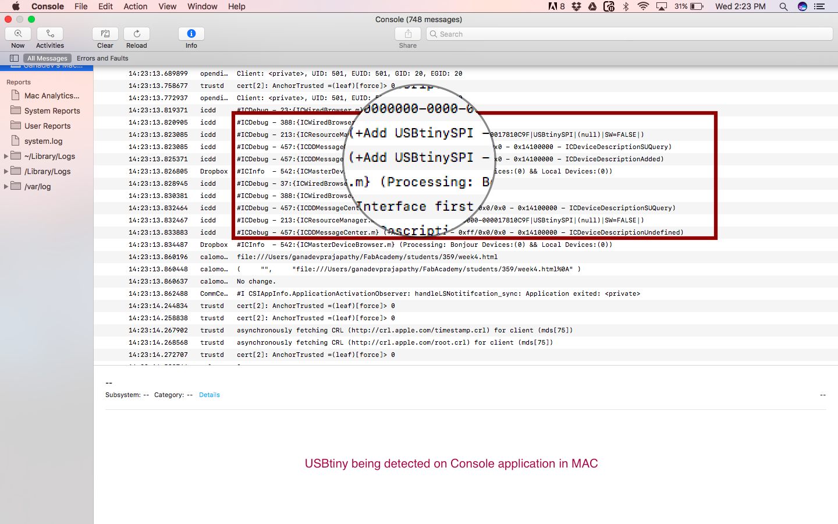Select the log row at 14:23:13.689899

tap(466, 73)
